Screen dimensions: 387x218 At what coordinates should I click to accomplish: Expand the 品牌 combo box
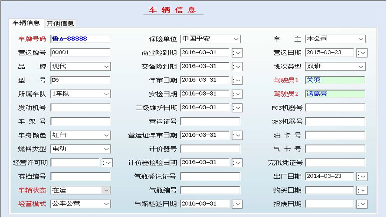(x=106, y=66)
